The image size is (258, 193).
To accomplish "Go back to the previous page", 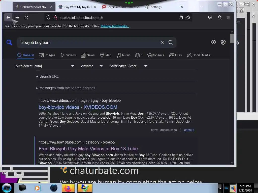I will tap(8, 17).
